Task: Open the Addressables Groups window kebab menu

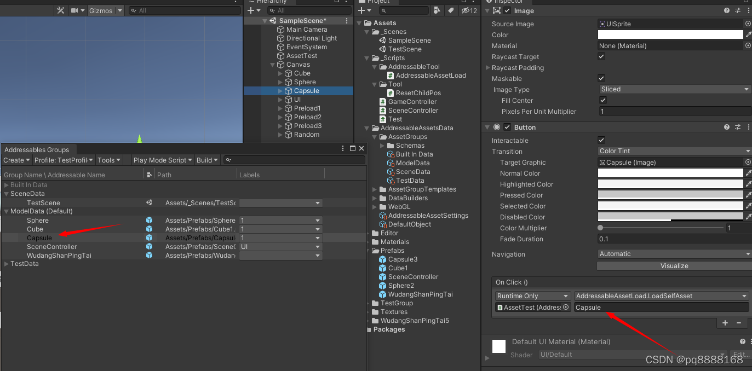Action: (x=343, y=148)
